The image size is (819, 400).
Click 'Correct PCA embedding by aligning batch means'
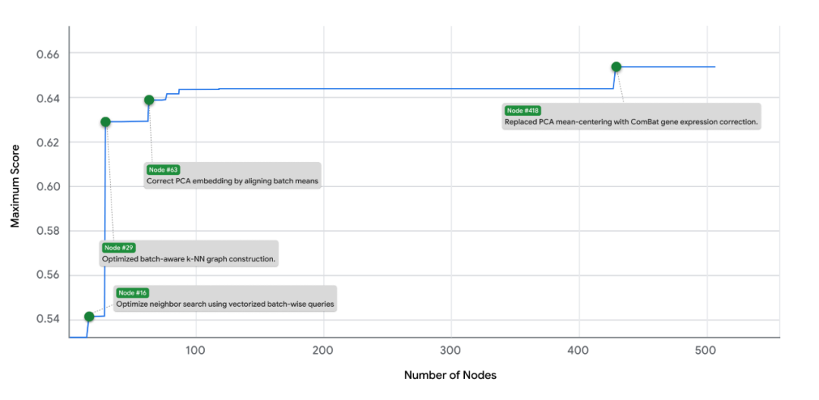click(231, 181)
